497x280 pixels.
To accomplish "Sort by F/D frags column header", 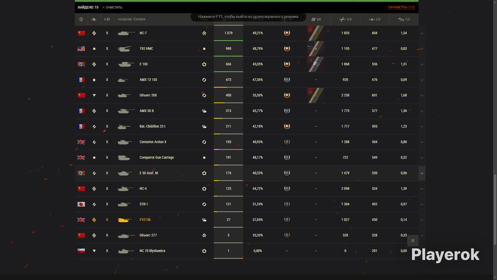I will 404,19.
